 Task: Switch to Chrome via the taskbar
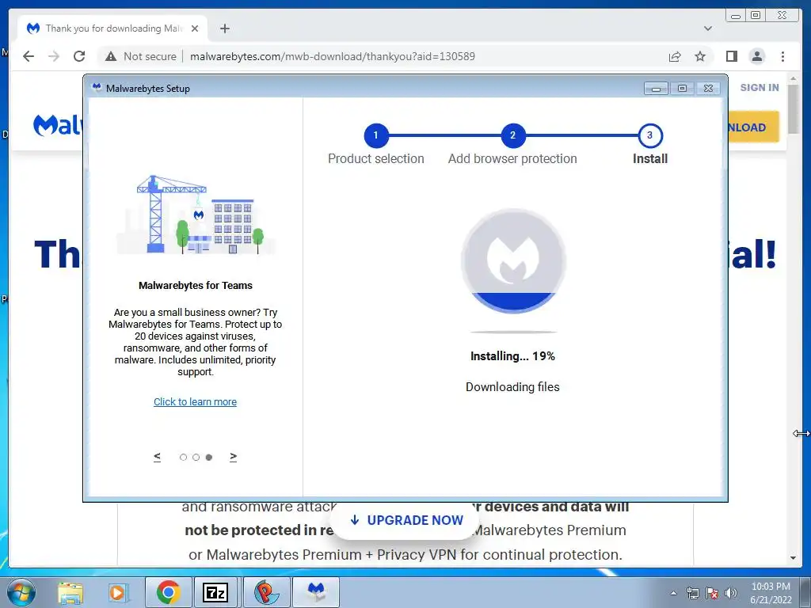(168, 592)
